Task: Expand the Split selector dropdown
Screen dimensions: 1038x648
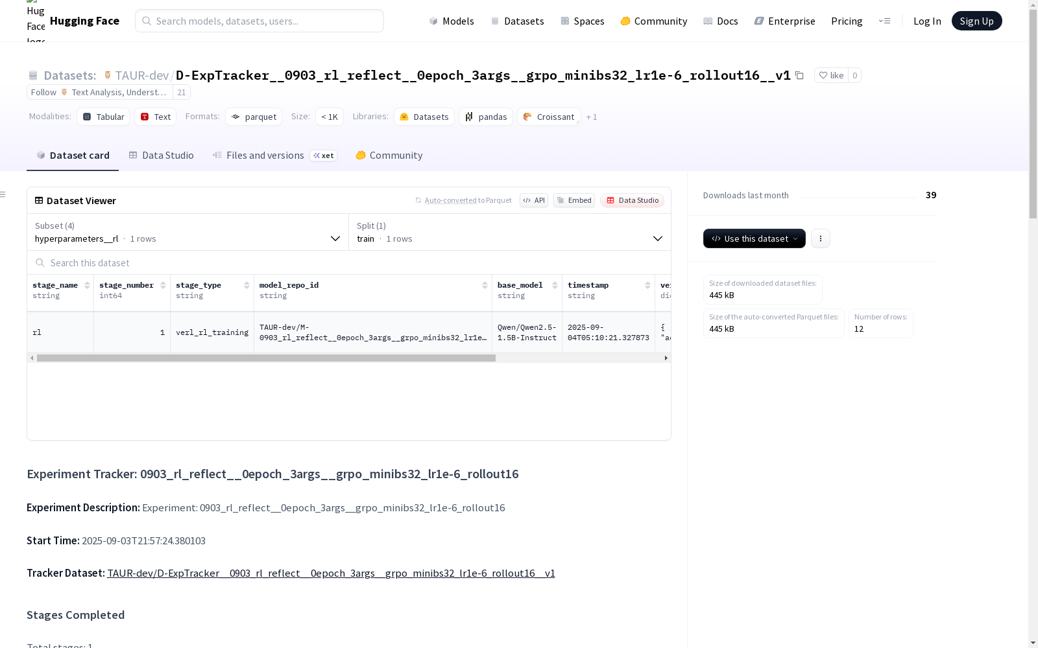Action: [x=510, y=232]
